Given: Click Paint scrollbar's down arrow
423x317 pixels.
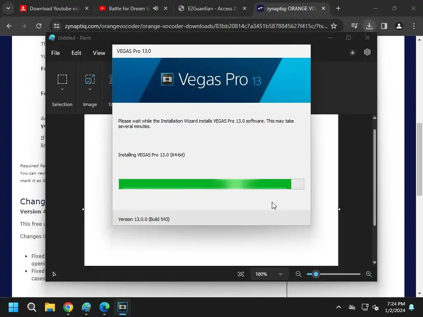Looking at the screenshot, I should pyautogui.click(x=374, y=263).
